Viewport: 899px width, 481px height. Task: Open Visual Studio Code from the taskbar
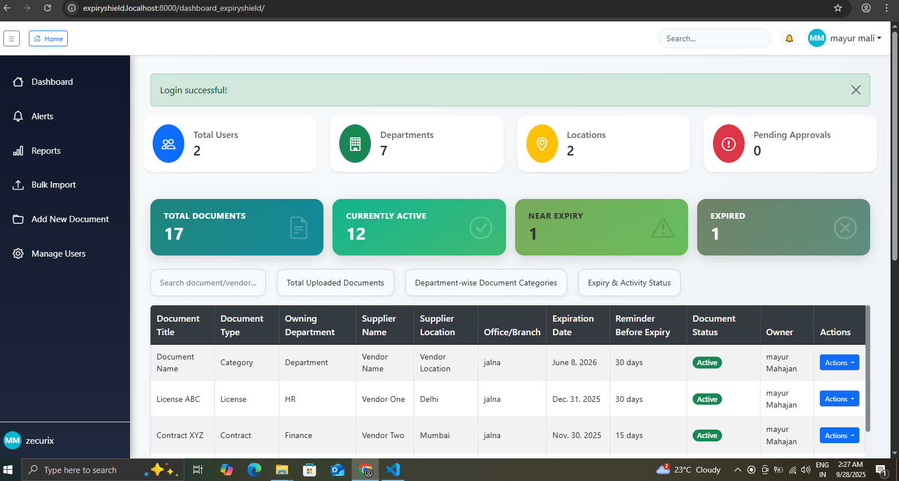[392, 470]
